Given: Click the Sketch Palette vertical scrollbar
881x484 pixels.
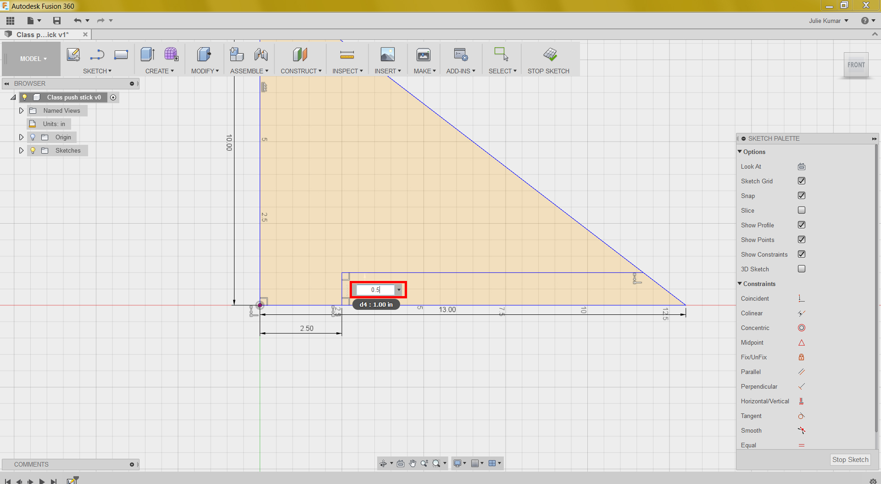Looking at the screenshot, I should 876,289.
